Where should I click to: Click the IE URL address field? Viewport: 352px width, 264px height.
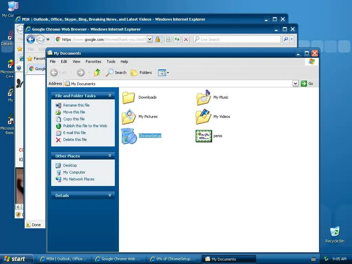coord(101,40)
